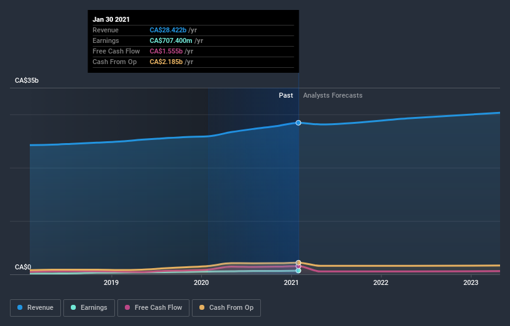510x326 pixels.
Task: Click the CA$28.422b revenue value
Action: (x=168, y=30)
